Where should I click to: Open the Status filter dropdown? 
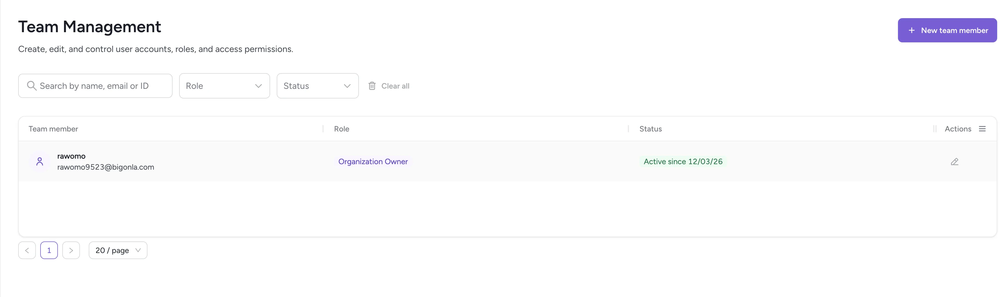tap(317, 86)
